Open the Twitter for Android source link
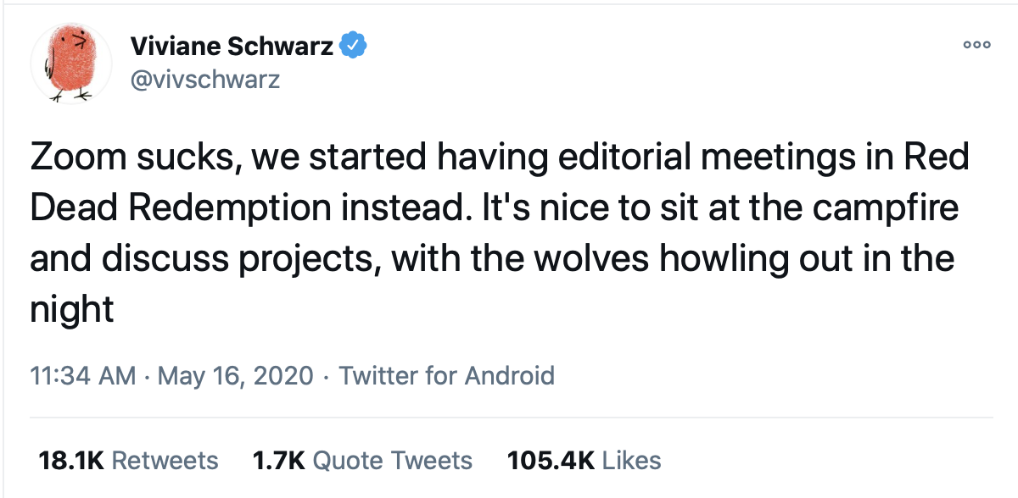 coord(446,375)
